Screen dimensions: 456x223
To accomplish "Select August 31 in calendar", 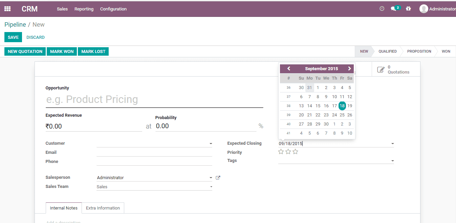I will [309, 88].
